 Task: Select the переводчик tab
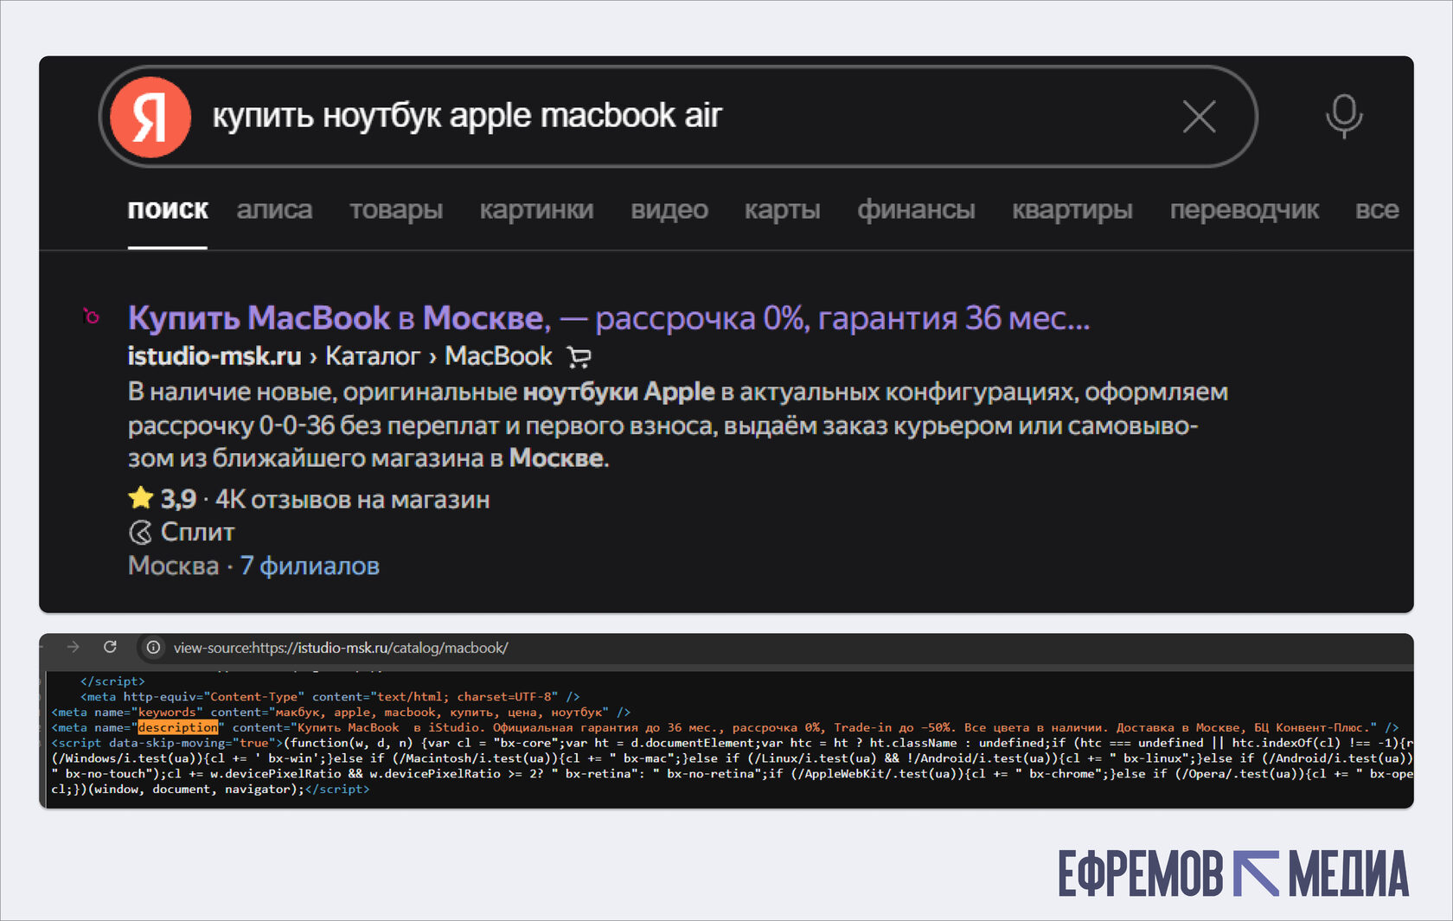(1245, 209)
